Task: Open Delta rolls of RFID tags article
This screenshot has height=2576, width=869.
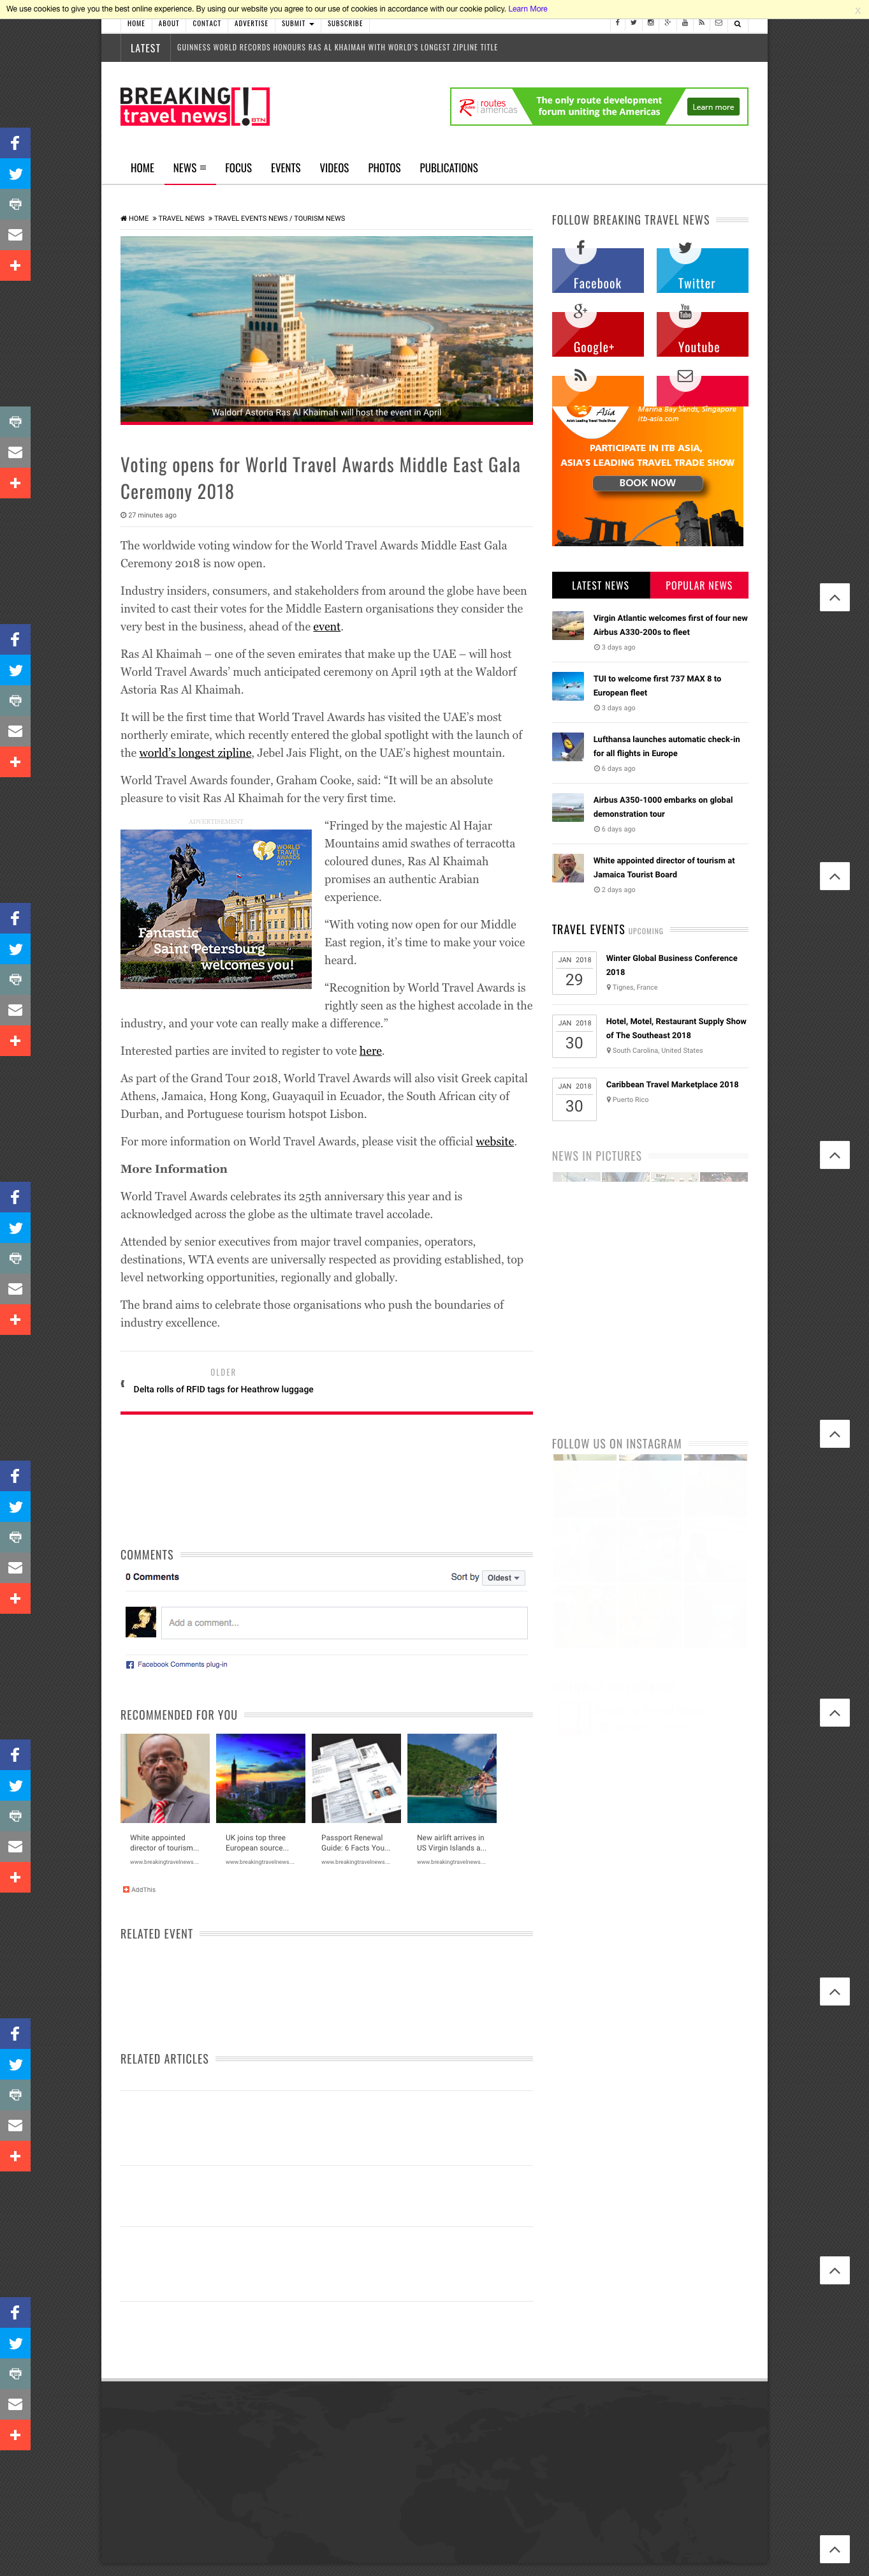Action: click(224, 1389)
